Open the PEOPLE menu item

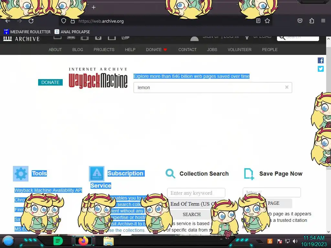(270, 49)
